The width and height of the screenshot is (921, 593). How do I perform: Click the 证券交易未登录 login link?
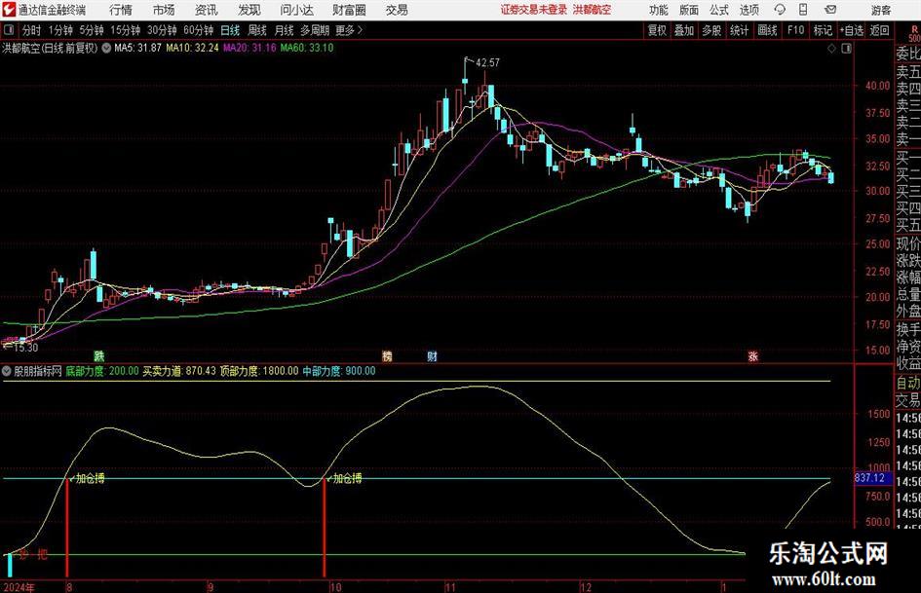[534, 10]
